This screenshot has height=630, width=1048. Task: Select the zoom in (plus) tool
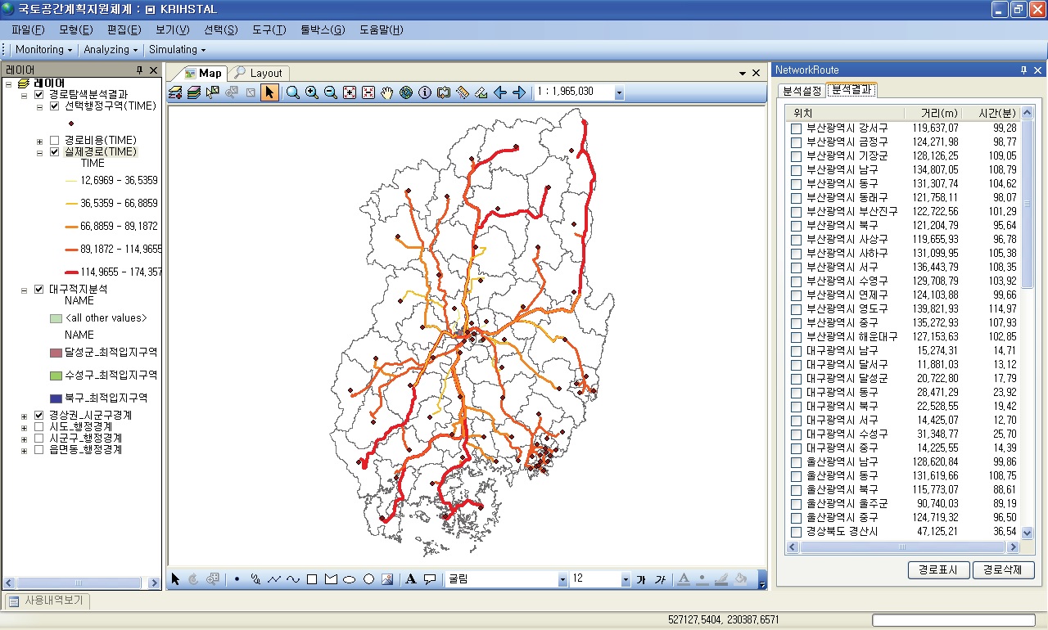(311, 92)
